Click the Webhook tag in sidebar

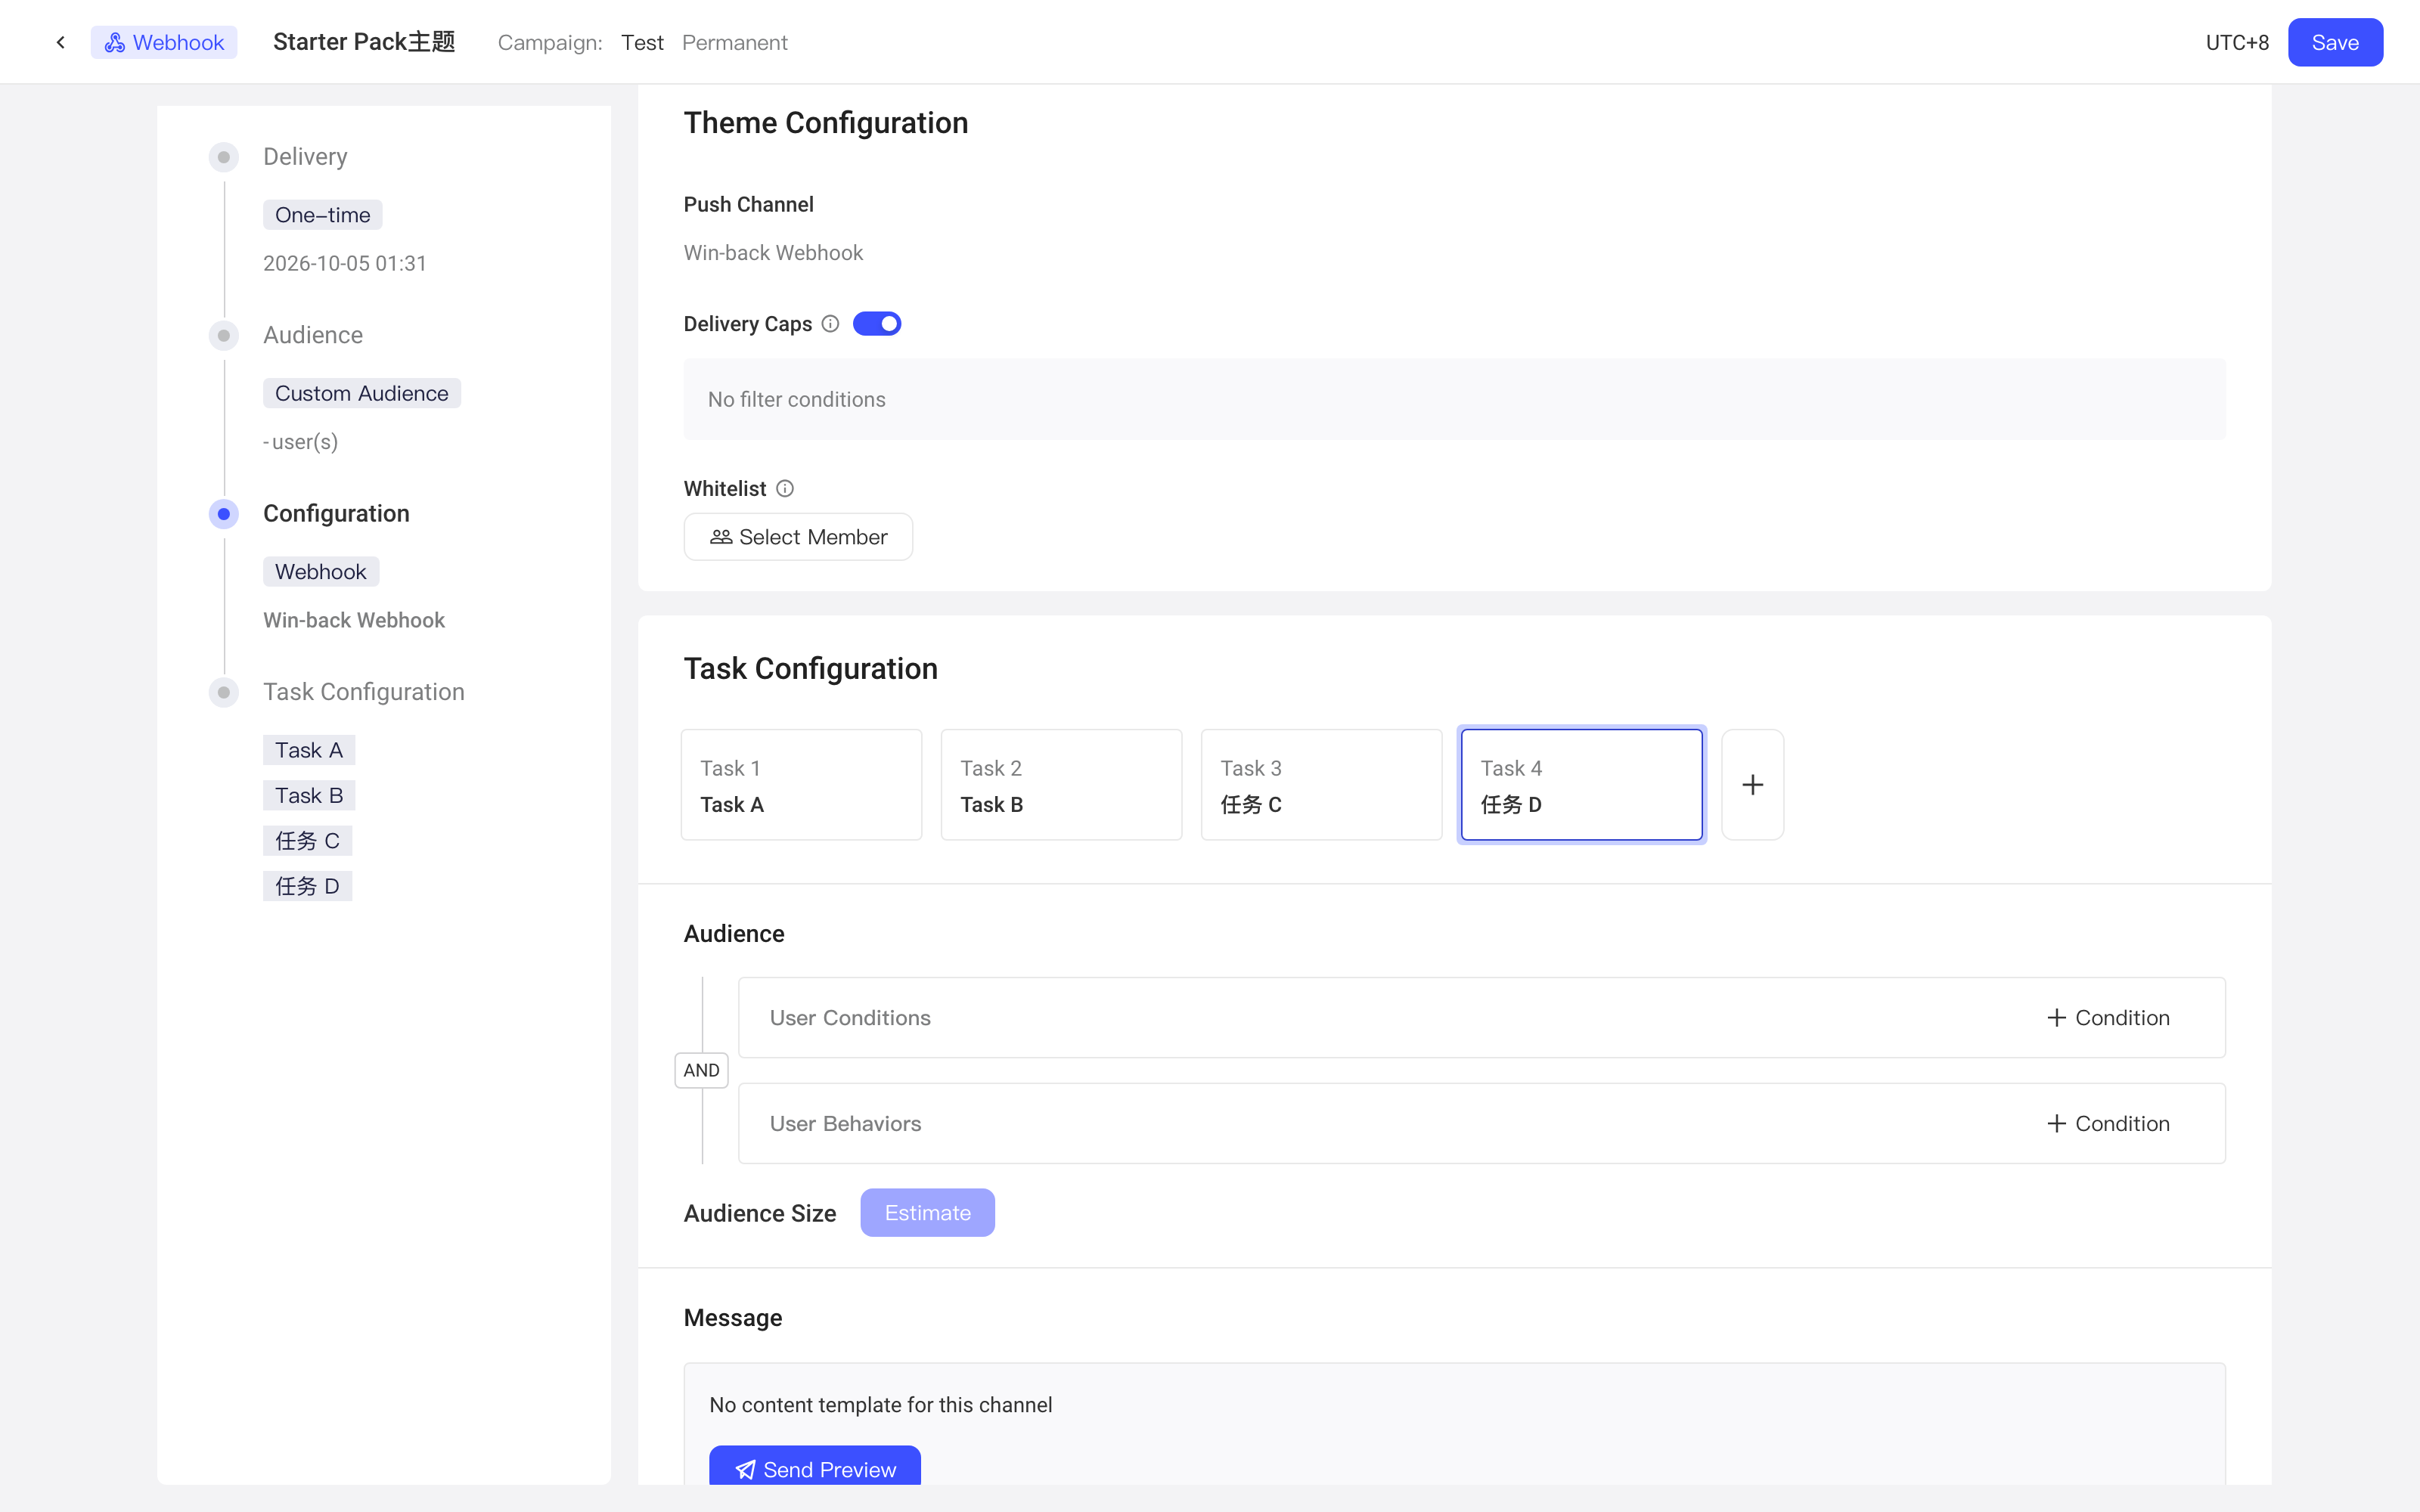(320, 572)
